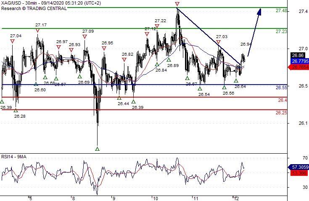Click the red 53.366 RSI average tag
This screenshot has height=201, width=309.
coord(299,173)
